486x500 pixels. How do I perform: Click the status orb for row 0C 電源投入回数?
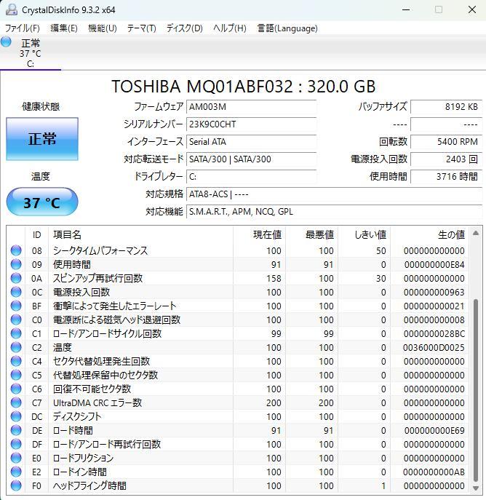point(16,292)
